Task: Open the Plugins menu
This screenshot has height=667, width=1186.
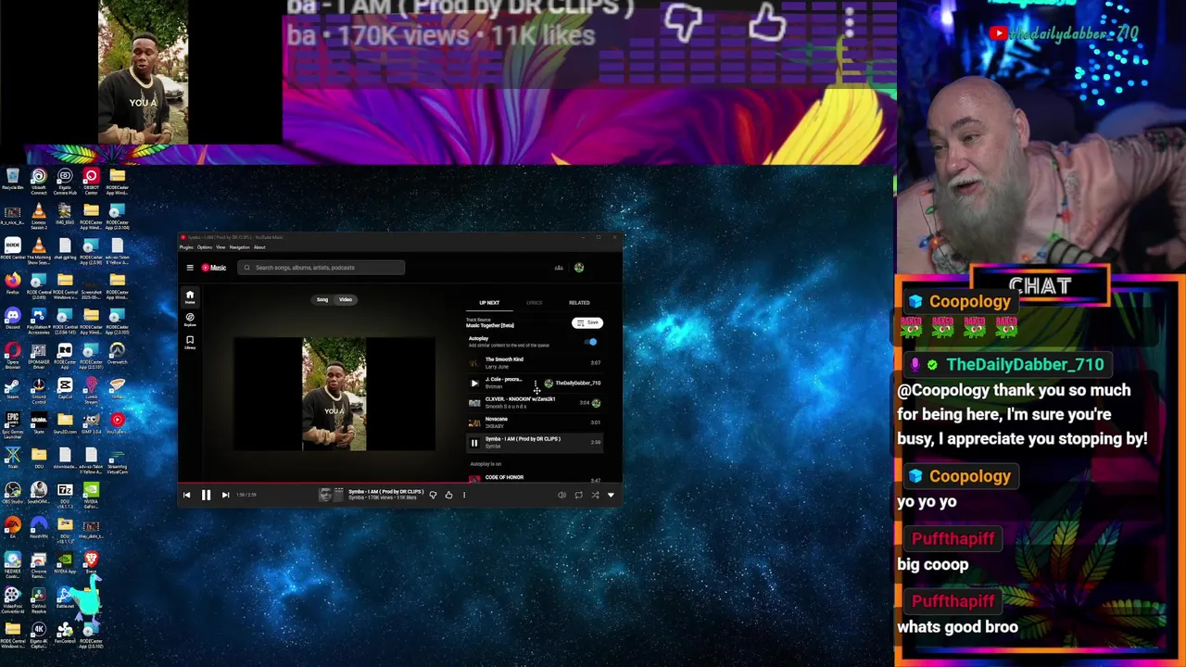Action: click(186, 247)
